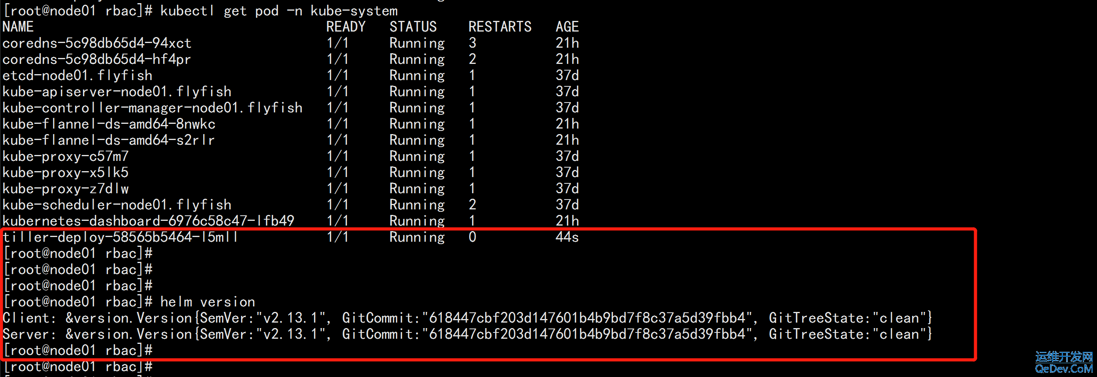This screenshot has width=1097, height=377.
Task: Click pod name coredns-5c98db65d4-94xct
Action: click(x=97, y=43)
